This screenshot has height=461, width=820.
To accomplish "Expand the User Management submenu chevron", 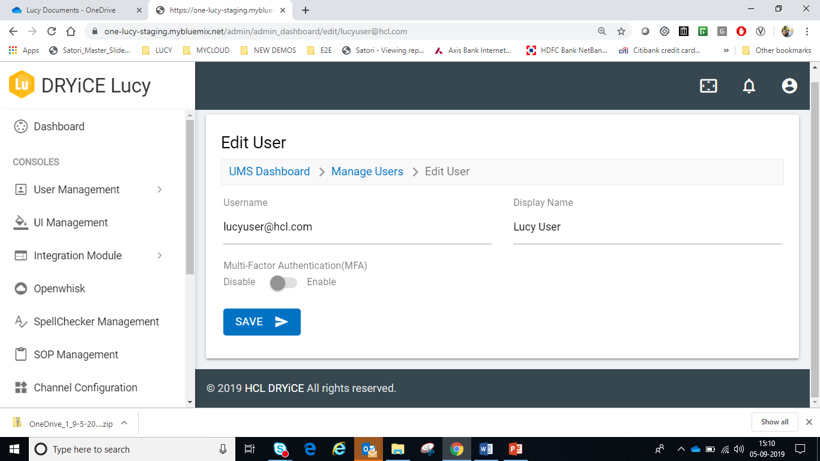I will [160, 190].
